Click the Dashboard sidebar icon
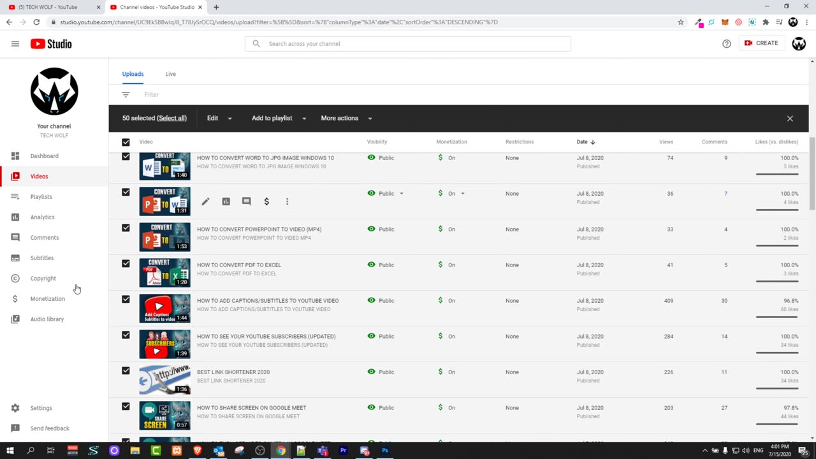 click(x=15, y=156)
